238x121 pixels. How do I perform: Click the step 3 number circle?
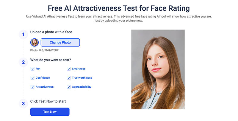[24, 104]
